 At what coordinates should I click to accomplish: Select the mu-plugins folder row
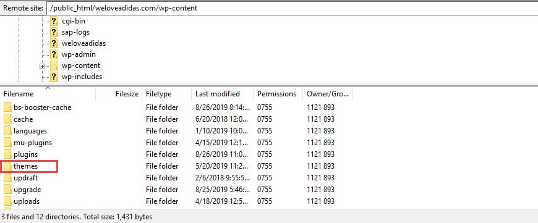coord(176,143)
